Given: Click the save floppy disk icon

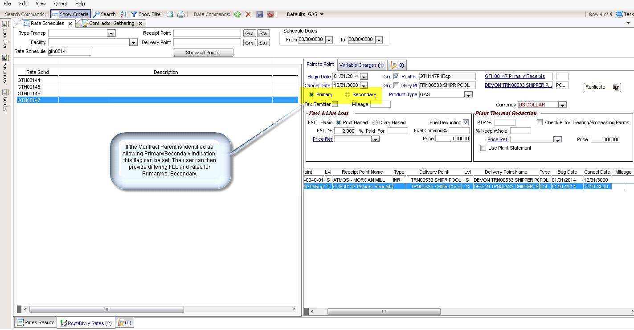Looking at the screenshot, I should 260,14.
